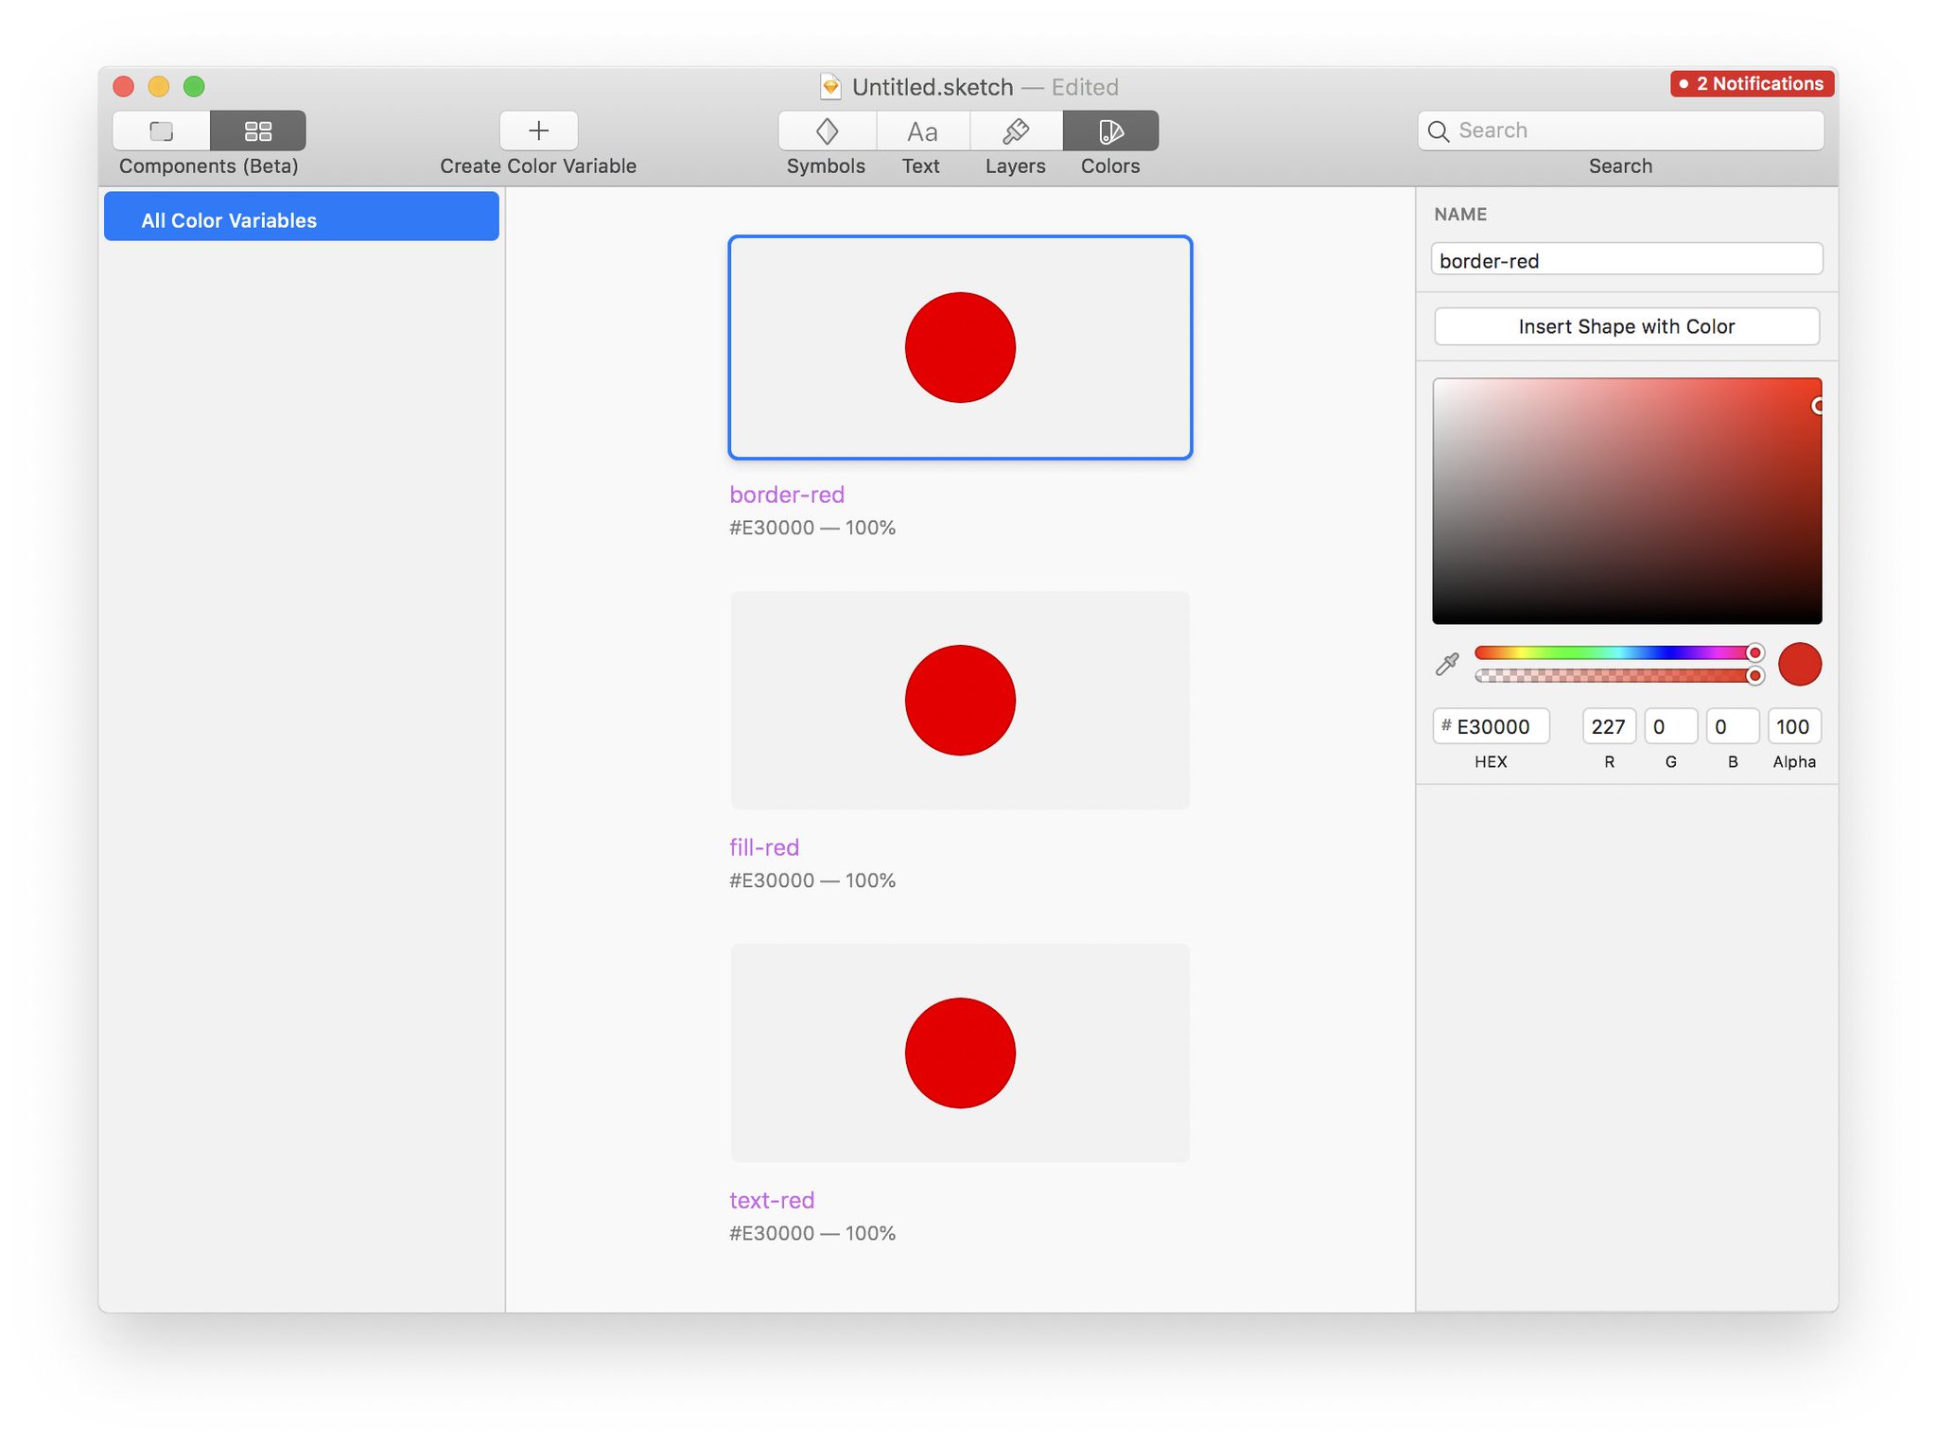The image size is (1937, 1443).
Task: Open the 2 Notifications badge
Action: pos(1752,83)
